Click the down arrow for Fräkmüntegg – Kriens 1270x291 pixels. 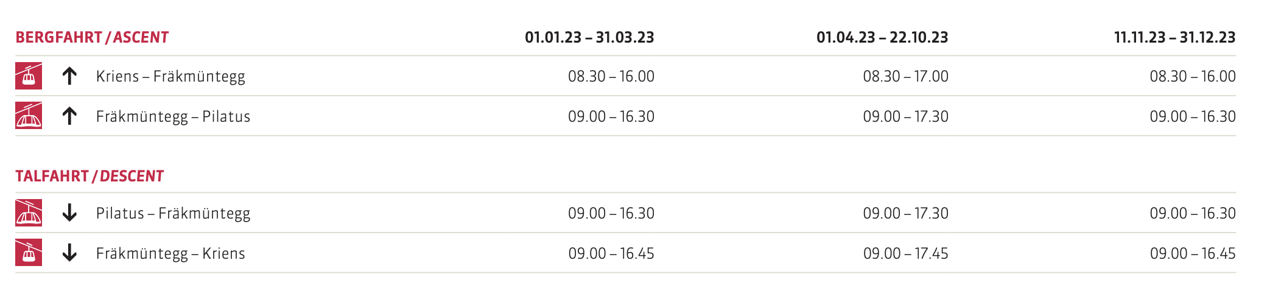coord(69,253)
